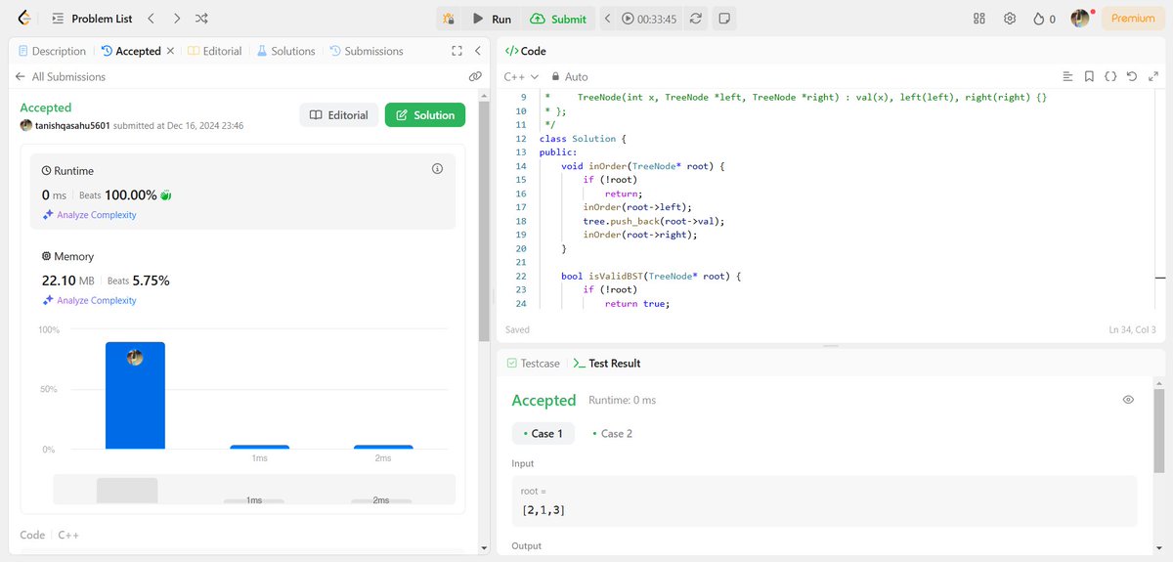The width and height of the screenshot is (1173, 562).
Task: Open the Problem List panel
Action: pos(92,19)
